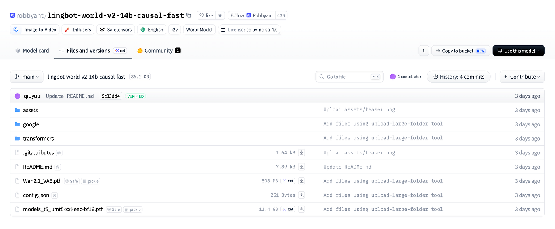The image size is (555, 229).
Task: Click the like heart button
Action: (x=206, y=15)
